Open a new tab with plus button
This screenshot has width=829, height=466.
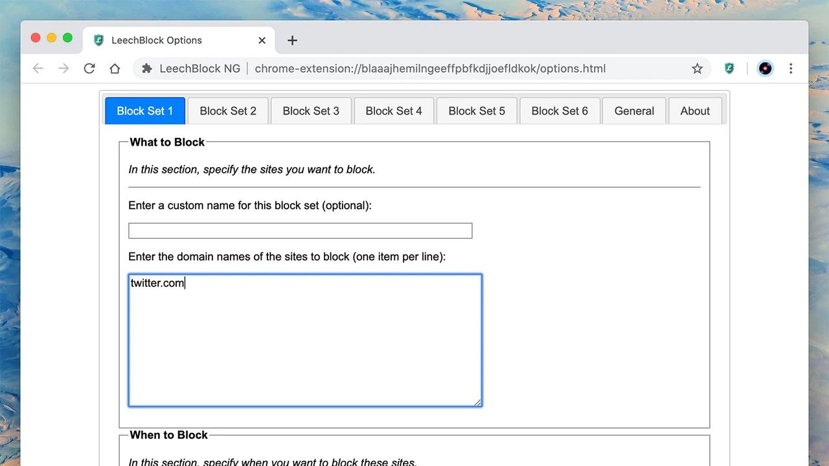pos(292,40)
